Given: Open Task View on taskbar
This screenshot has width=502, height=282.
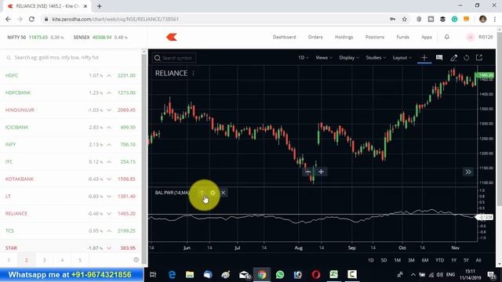Looking at the screenshot, I should 153,274.
